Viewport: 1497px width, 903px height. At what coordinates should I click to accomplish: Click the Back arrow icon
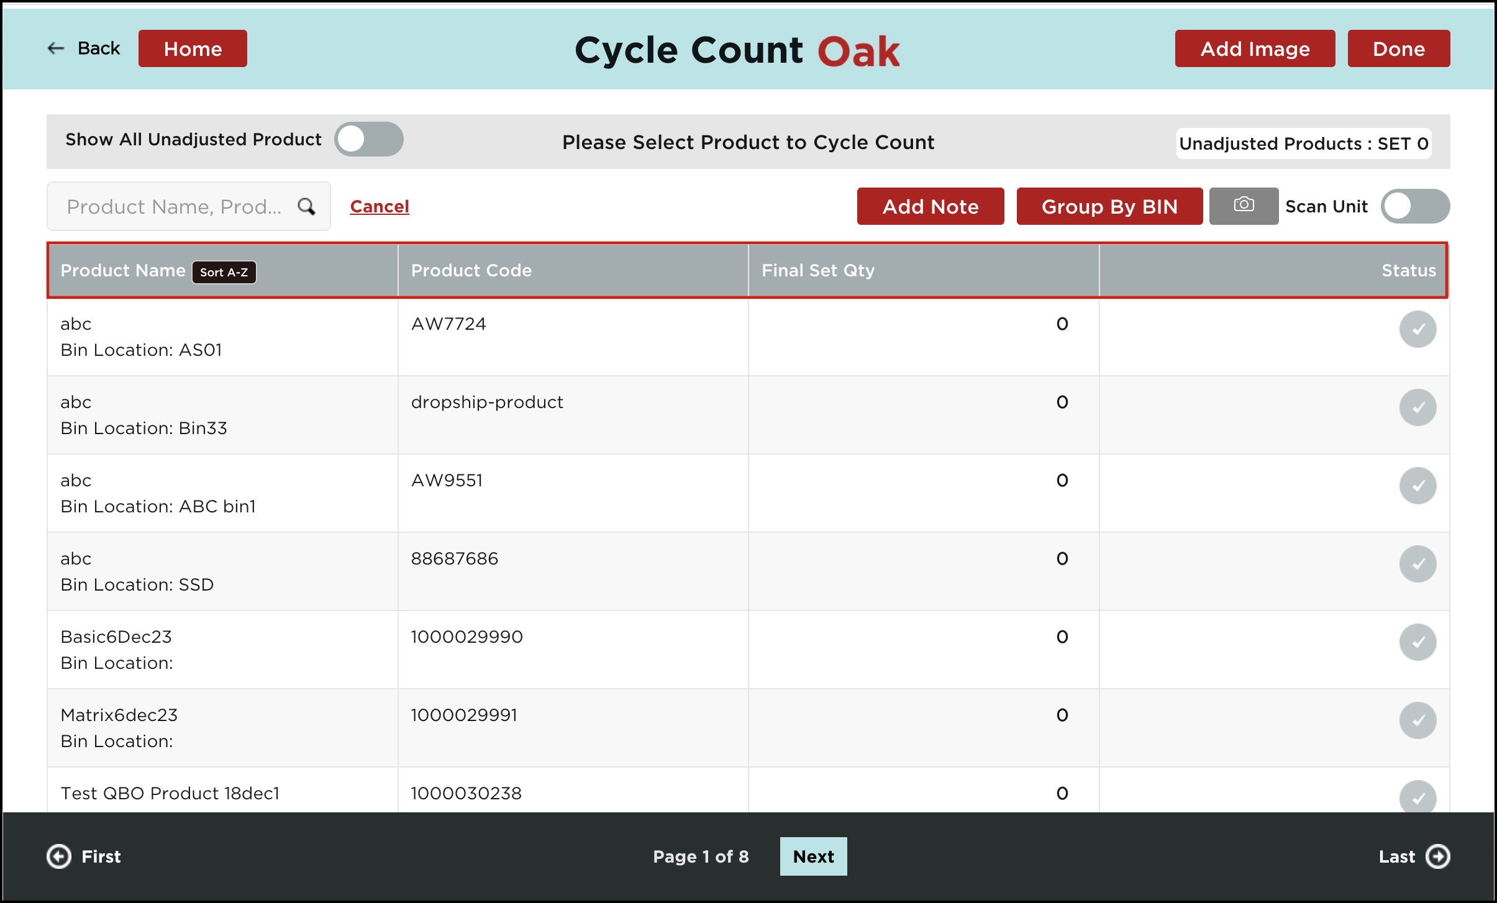[x=56, y=48]
